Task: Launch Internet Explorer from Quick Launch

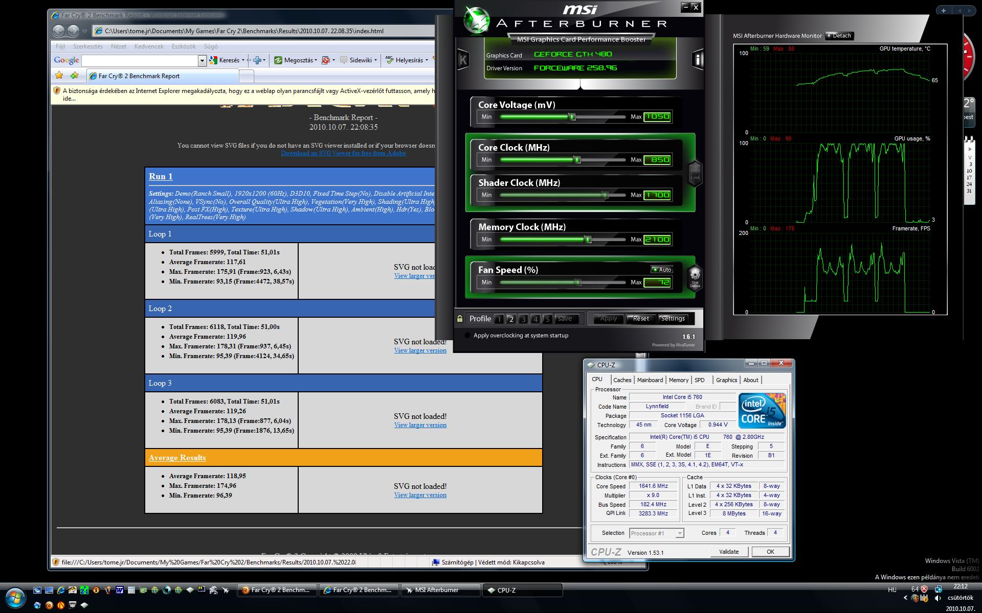Action: [x=61, y=590]
